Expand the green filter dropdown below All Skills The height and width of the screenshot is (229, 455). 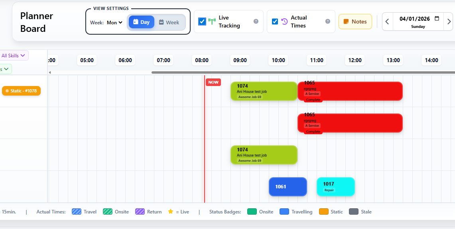pyautogui.click(x=6, y=69)
